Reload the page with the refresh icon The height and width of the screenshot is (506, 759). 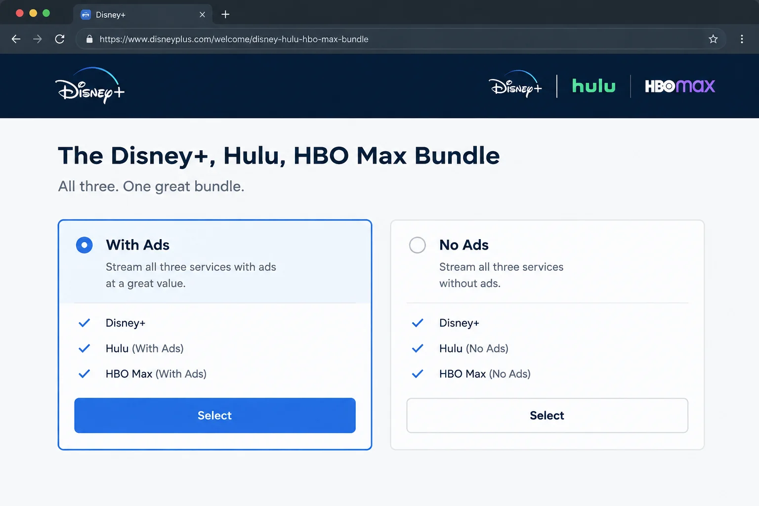[60, 39]
